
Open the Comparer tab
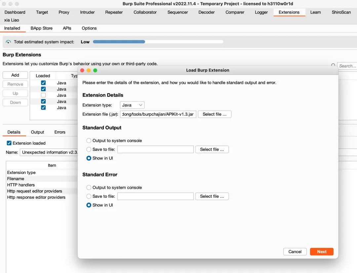(x=235, y=12)
